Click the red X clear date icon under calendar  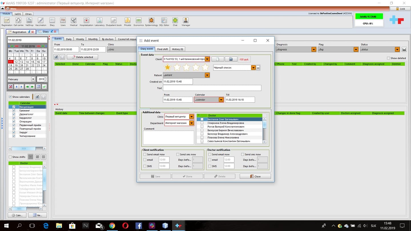pos(11,87)
